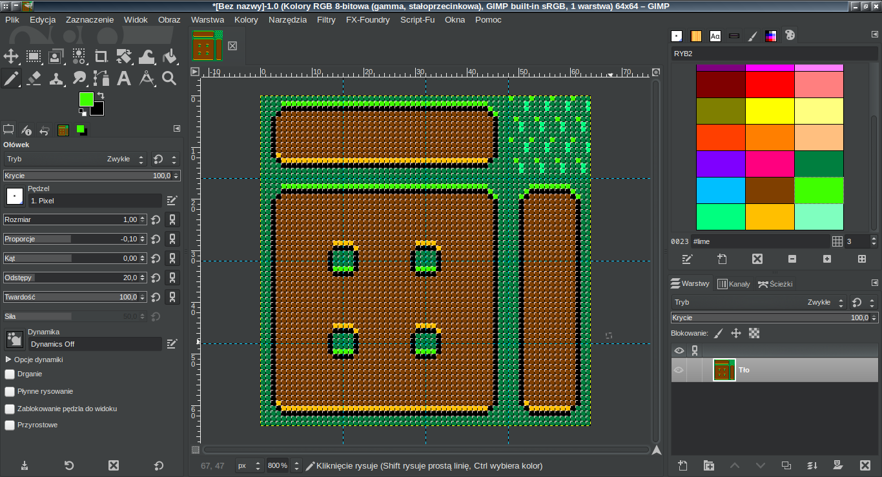Open the pencil Tryb mode dropdown

tap(75, 159)
